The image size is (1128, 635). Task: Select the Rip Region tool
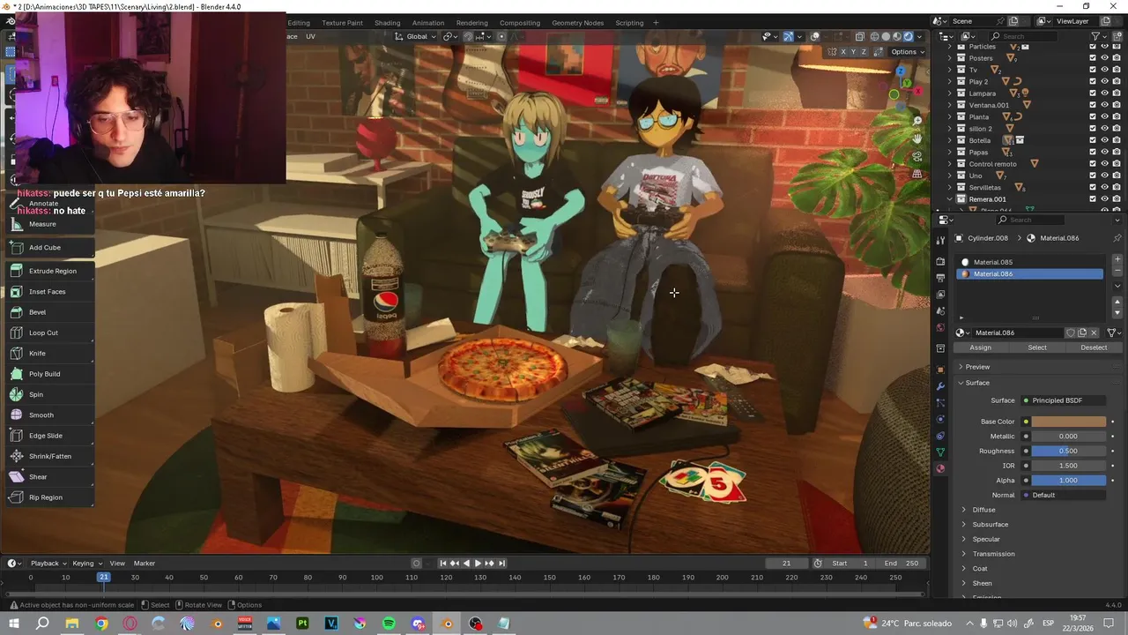(x=49, y=497)
